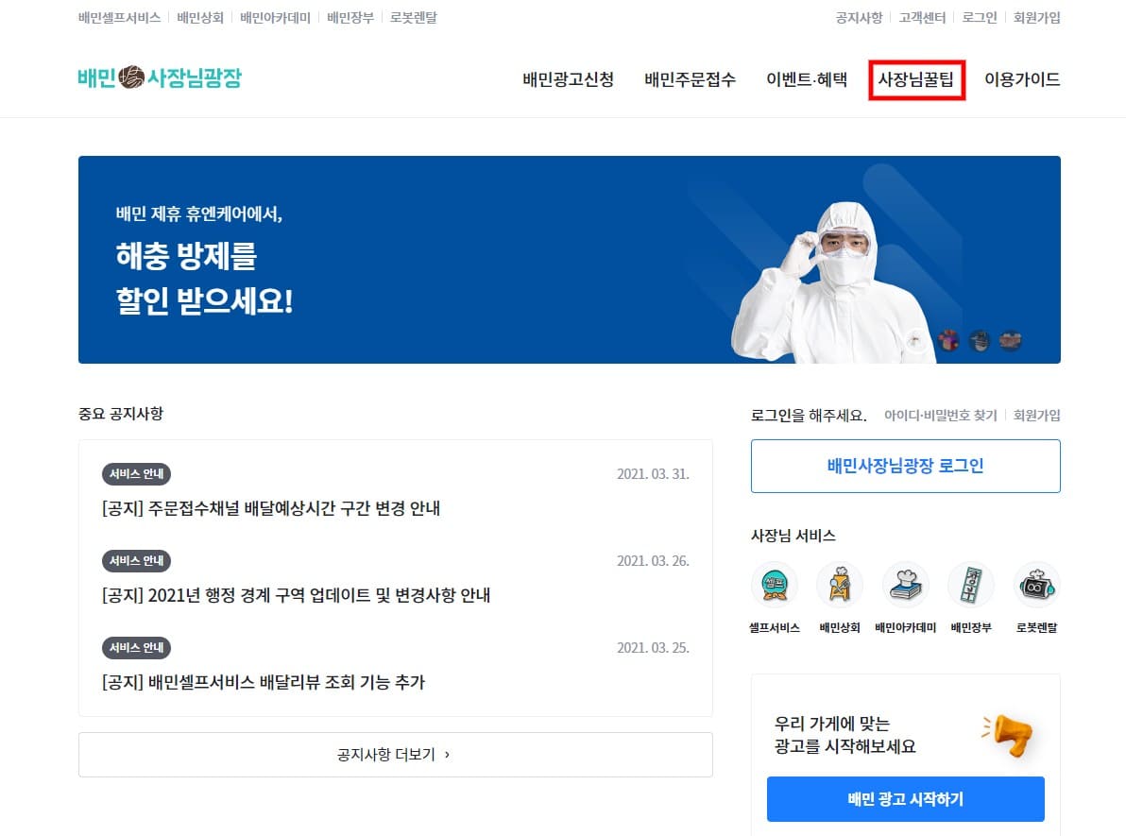Open the 로봇렌탈 service icon

click(x=1036, y=586)
